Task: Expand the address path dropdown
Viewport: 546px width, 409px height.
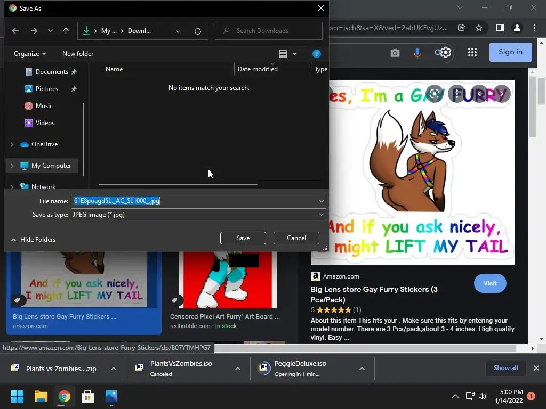Action: 178,31
